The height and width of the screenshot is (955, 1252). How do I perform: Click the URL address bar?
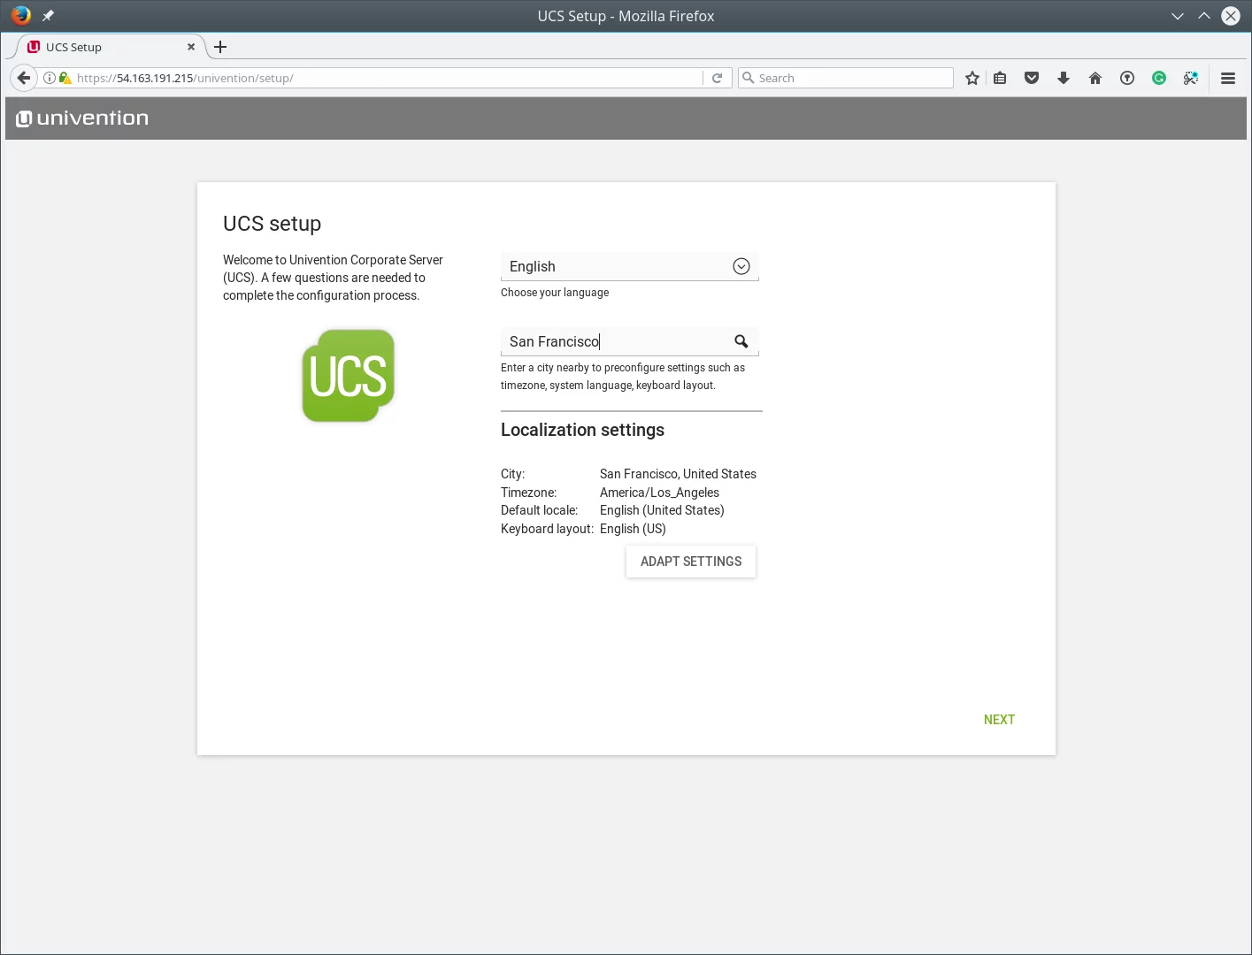387,78
